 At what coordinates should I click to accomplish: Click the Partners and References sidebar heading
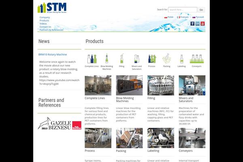click(x=51, y=102)
